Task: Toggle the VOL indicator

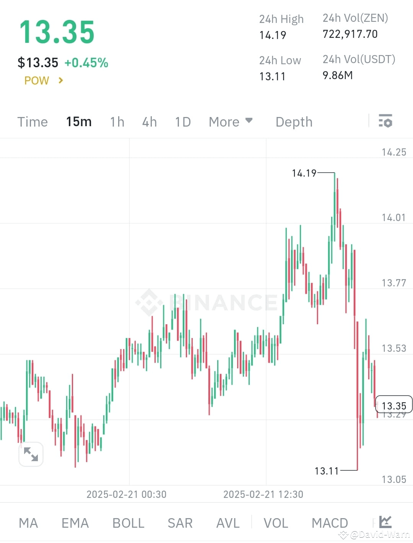Action: (x=275, y=523)
